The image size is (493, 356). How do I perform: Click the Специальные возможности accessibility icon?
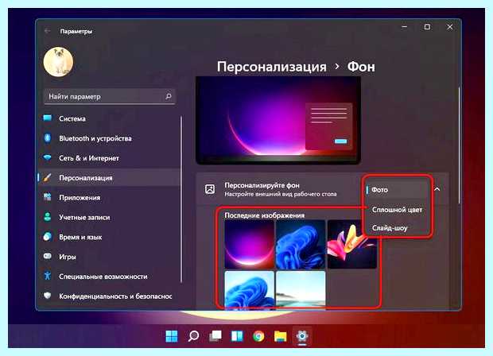tap(48, 276)
